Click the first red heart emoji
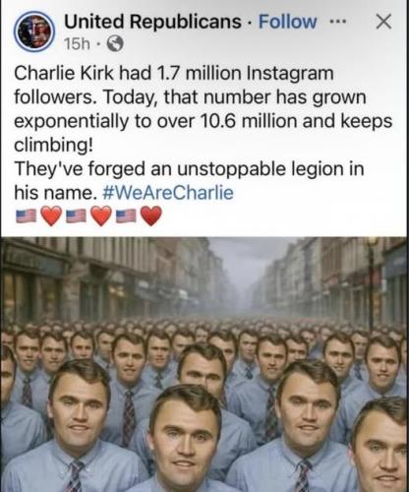Viewport: 409px width, 492px height. coord(51,216)
